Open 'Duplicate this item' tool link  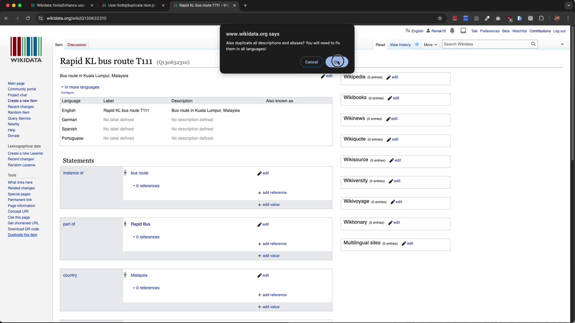(x=22, y=235)
